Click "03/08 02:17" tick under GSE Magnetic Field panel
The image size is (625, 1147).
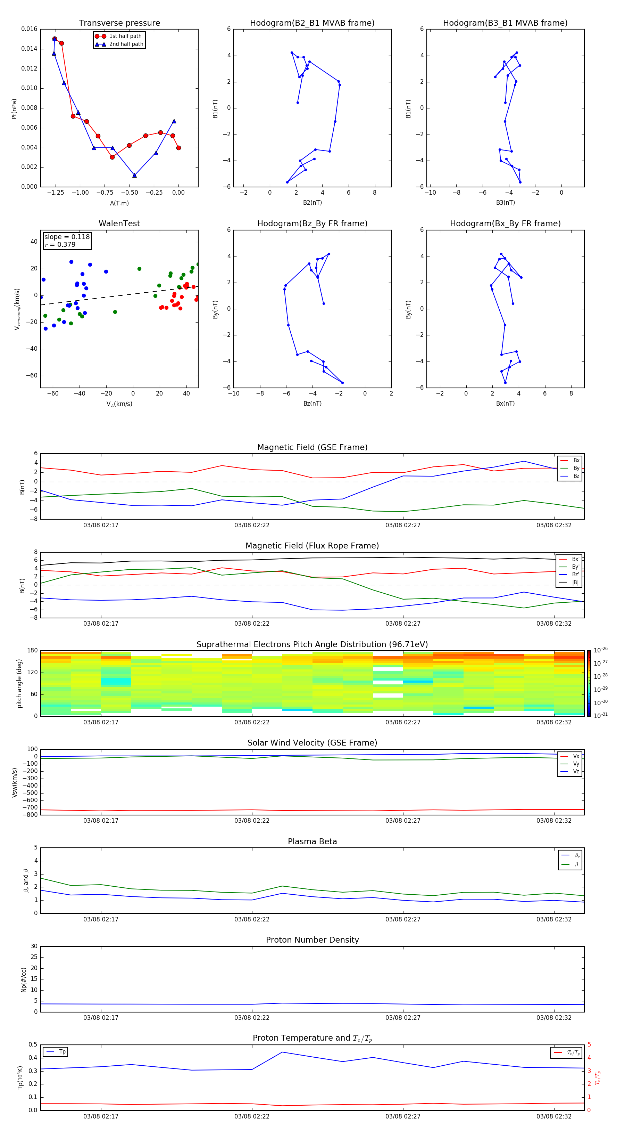click(101, 526)
